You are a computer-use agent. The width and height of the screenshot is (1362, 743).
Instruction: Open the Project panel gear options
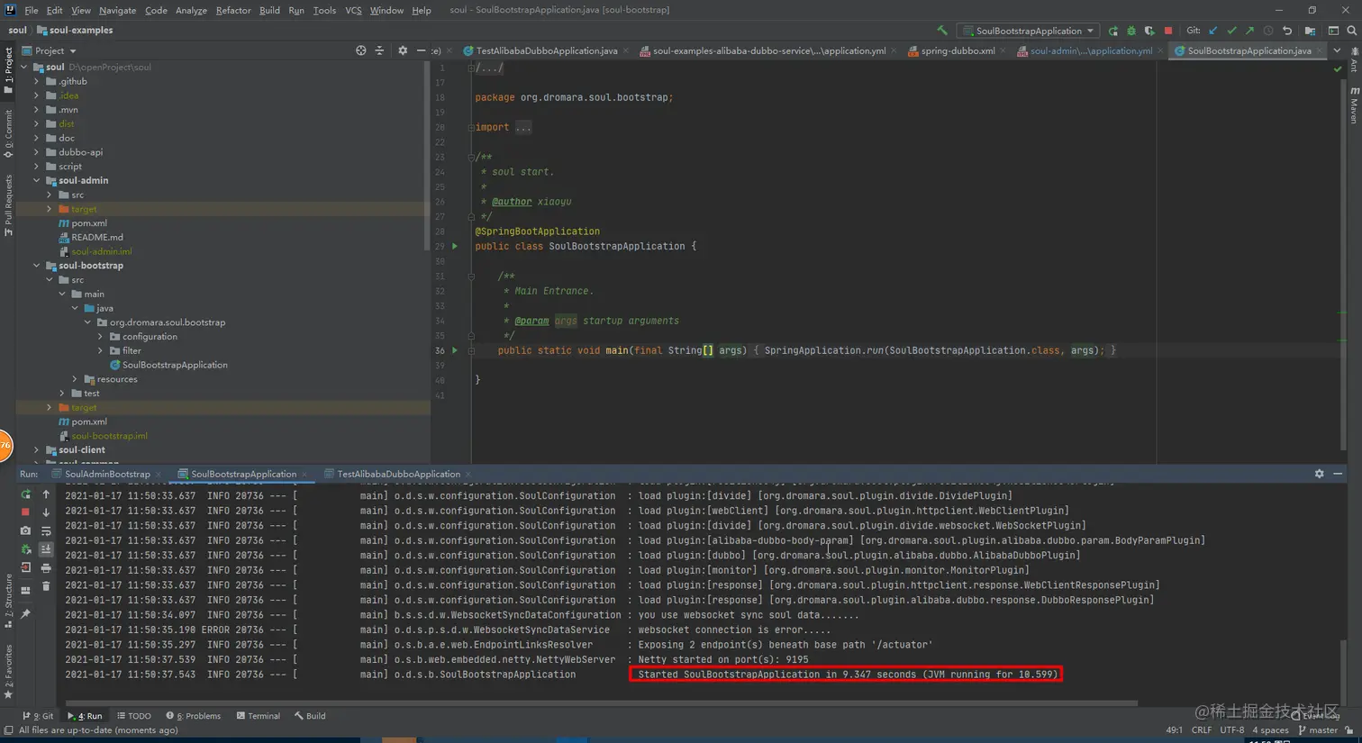(x=403, y=50)
